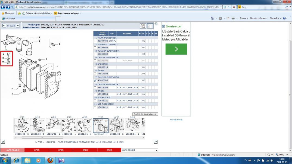Click the add to favorites bar icon
The width and height of the screenshot is (292, 164).
pos(19,13)
